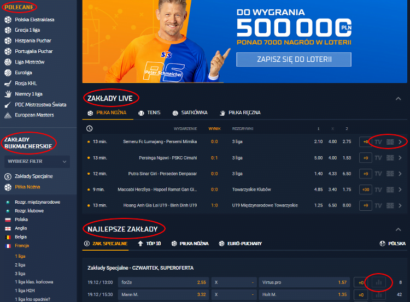Image resolution: width=410 pixels, height=302 pixels.
Task: Select 1 liga klas. końcowa under Francja
Action: tap(34, 282)
